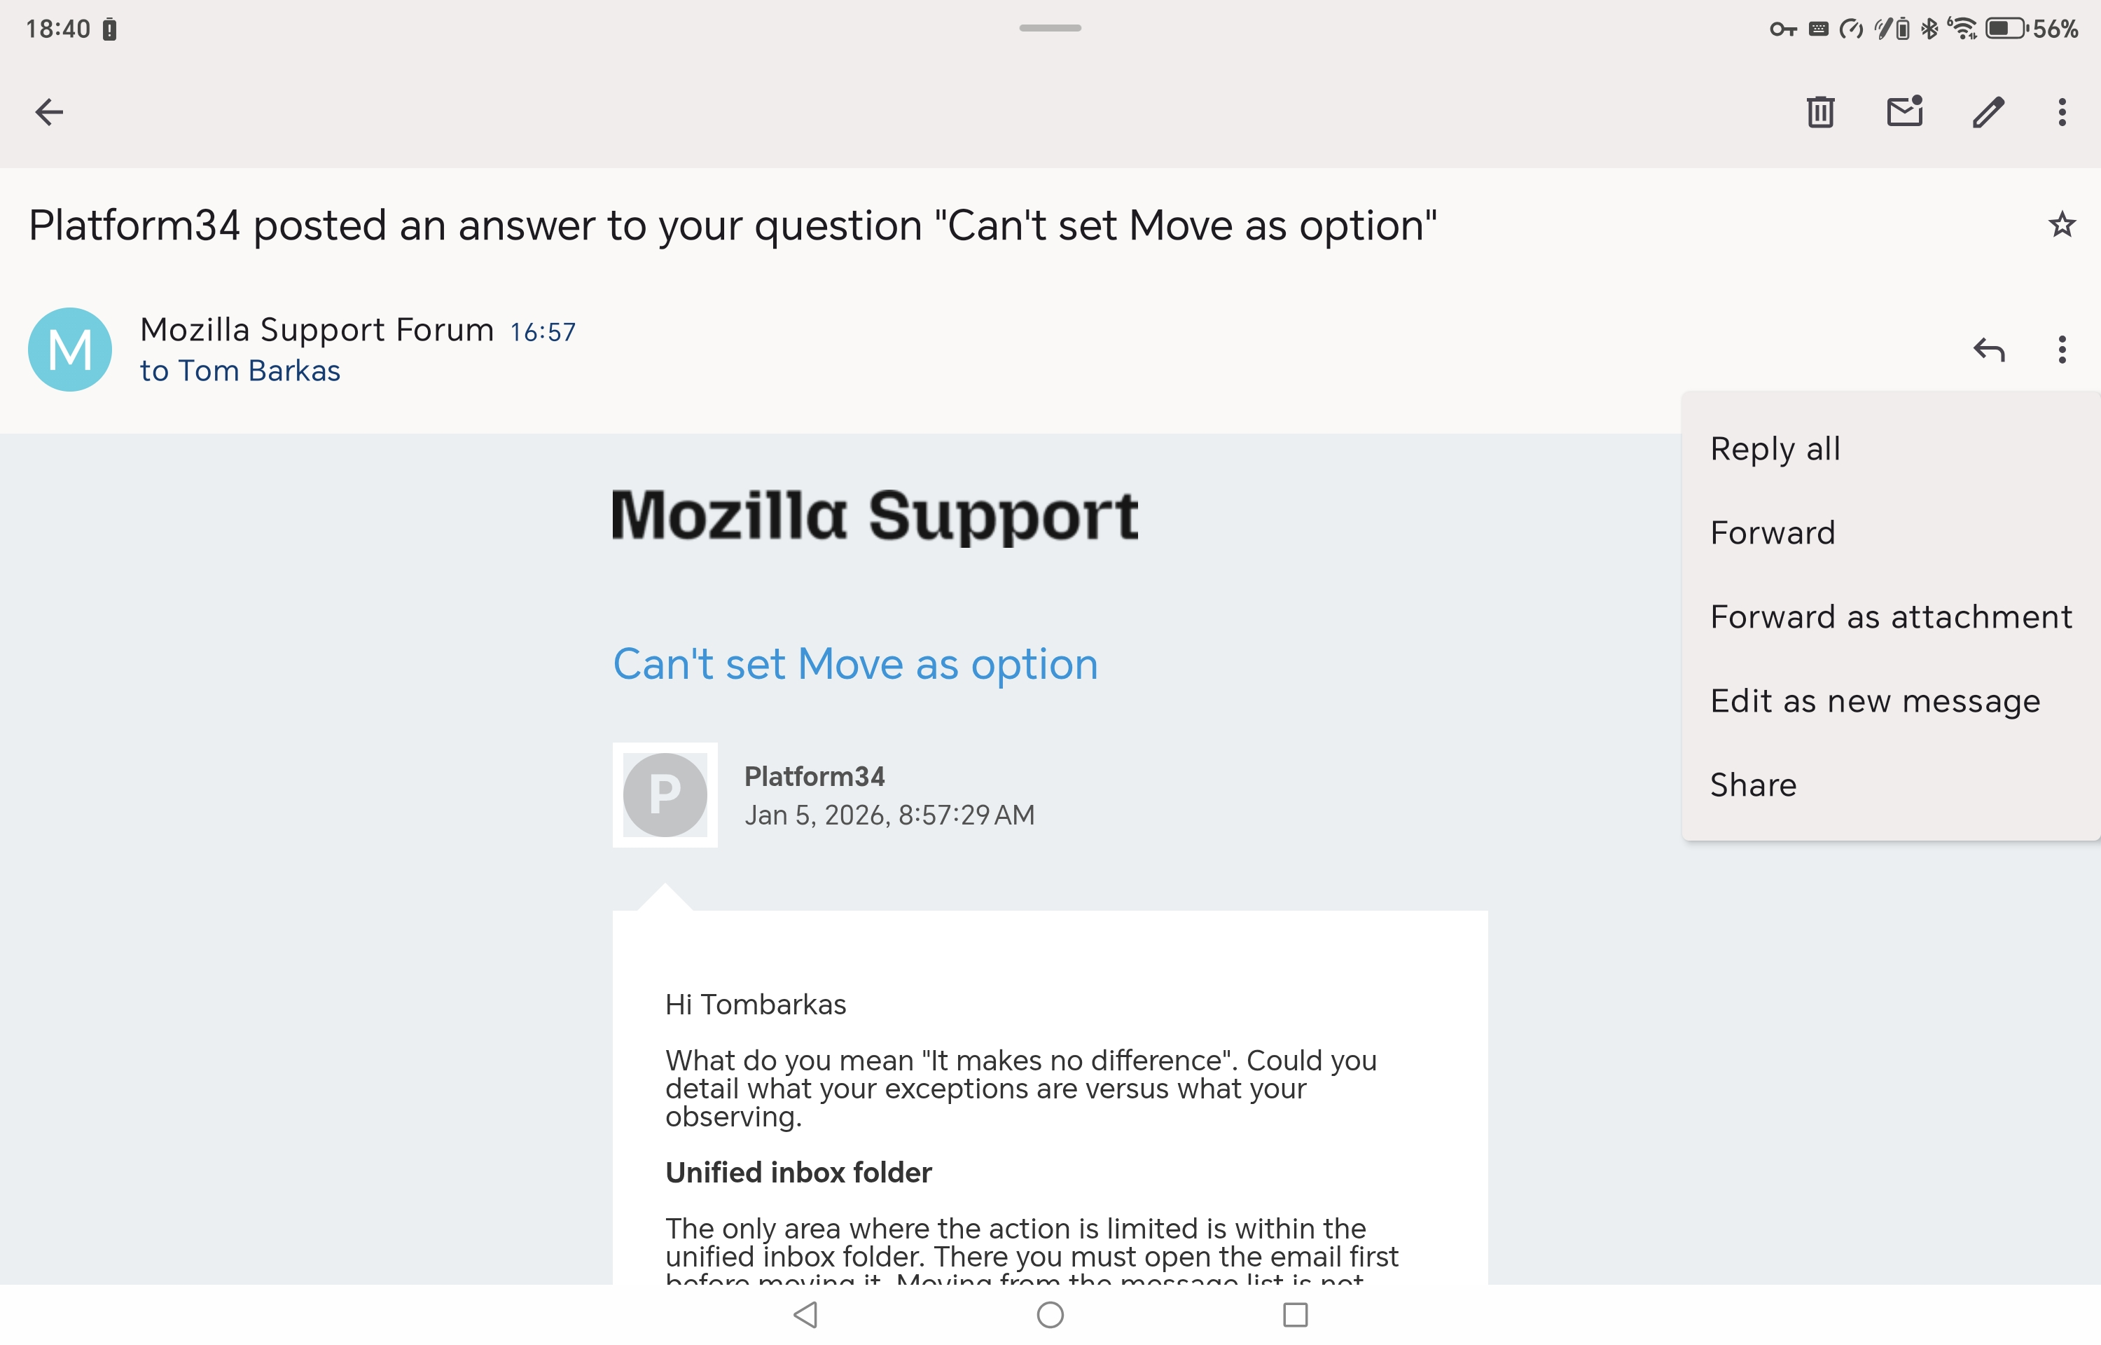Go back using the top-left arrow
The image size is (2101, 1345).
tap(49, 112)
